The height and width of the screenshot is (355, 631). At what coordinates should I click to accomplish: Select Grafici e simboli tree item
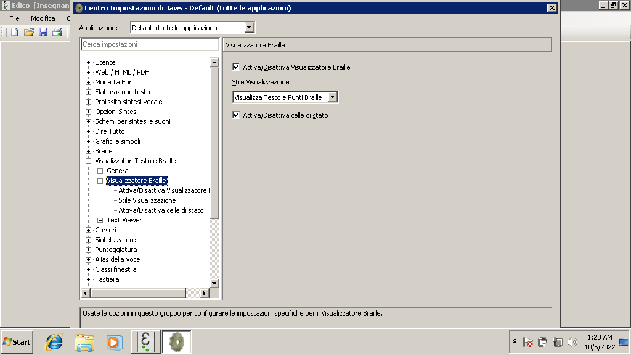tap(118, 141)
